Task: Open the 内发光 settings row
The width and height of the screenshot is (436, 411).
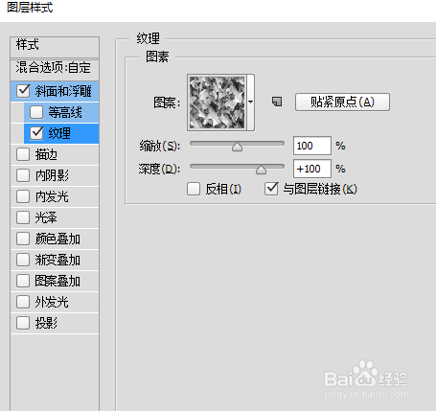Action: [55, 196]
